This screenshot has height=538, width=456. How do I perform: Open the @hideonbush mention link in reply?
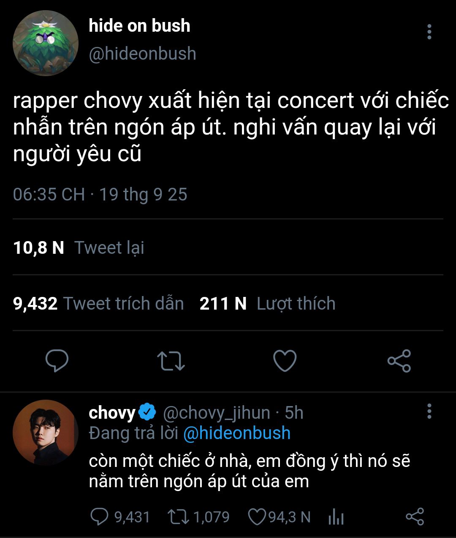pos(237,433)
